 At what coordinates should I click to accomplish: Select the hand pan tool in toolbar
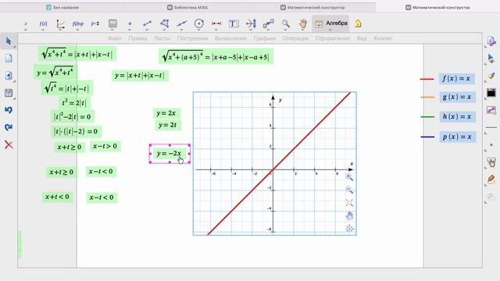[303, 23]
